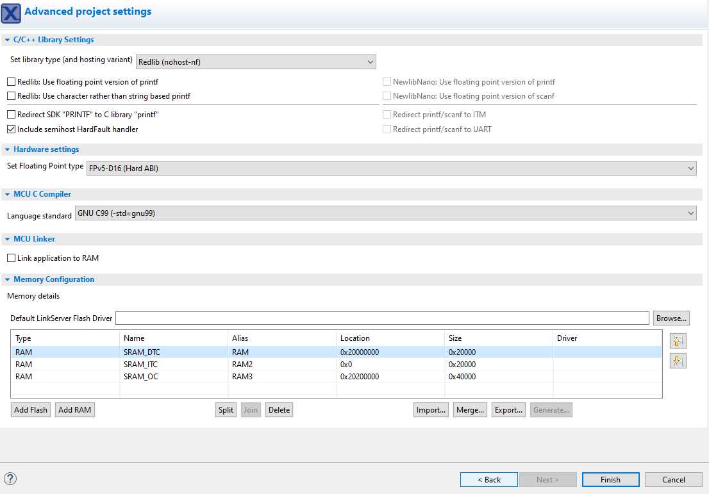Image resolution: width=709 pixels, height=494 pixels.
Task: Click the help question mark icon
Action: [x=10, y=479]
